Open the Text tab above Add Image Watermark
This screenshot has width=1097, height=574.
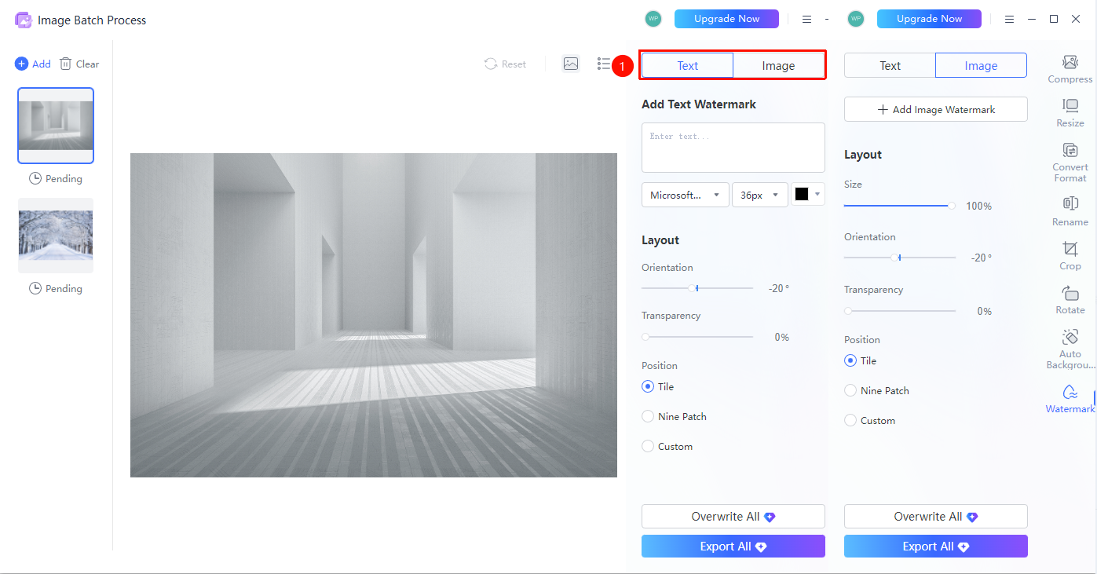pos(890,66)
